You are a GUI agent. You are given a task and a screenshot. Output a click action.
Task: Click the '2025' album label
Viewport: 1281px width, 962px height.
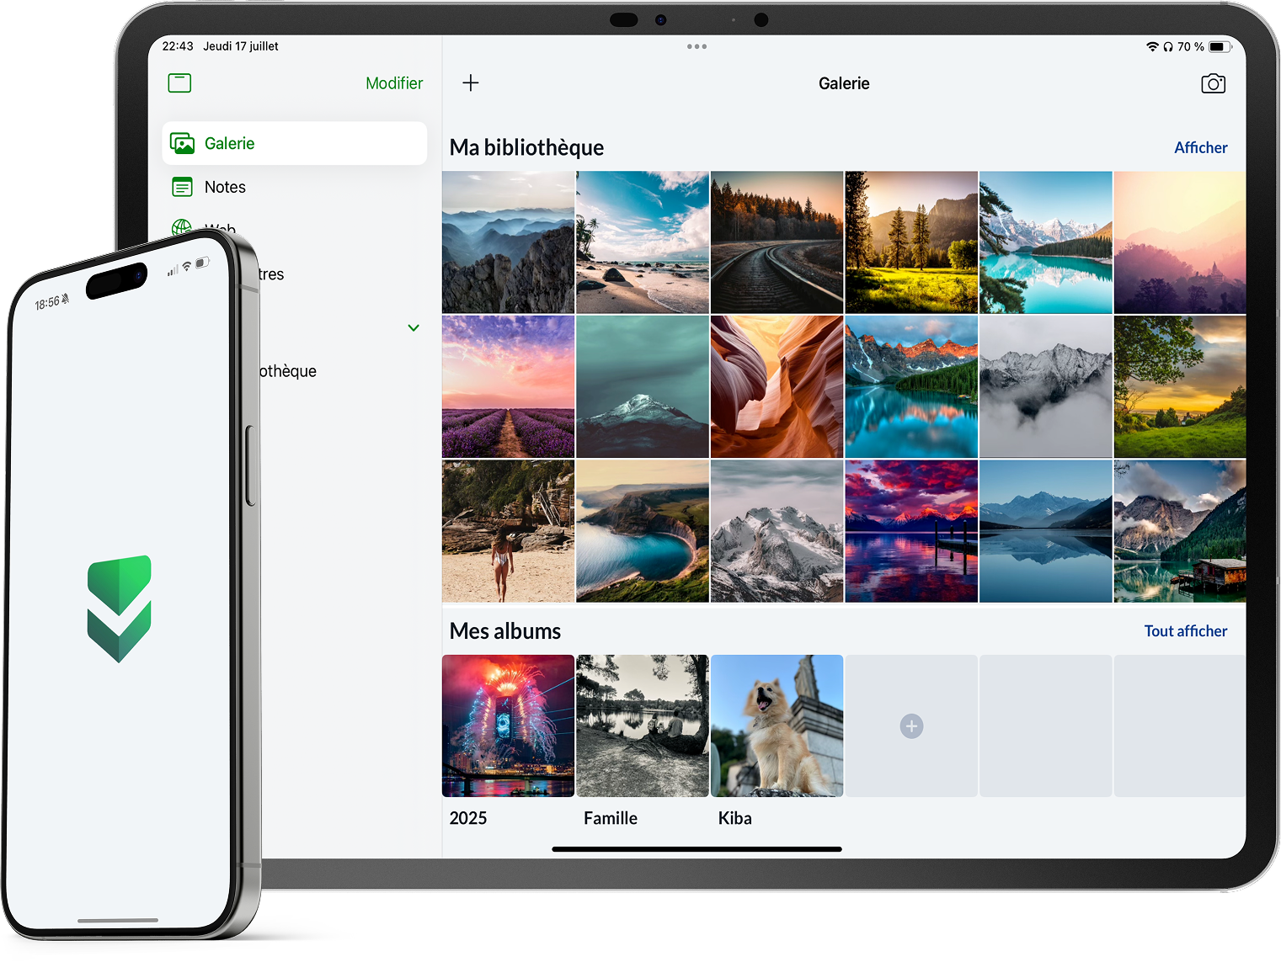[x=468, y=818]
